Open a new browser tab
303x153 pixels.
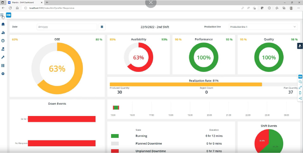(x=47, y=3)
